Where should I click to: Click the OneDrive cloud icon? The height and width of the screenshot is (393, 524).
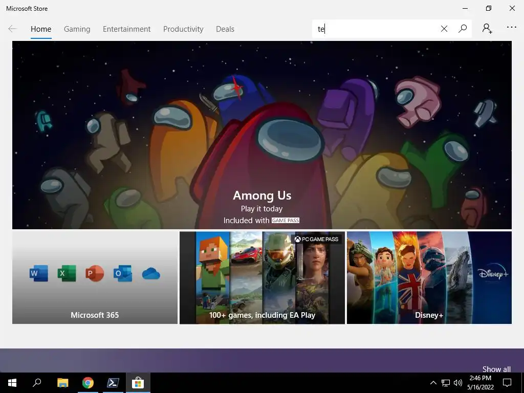tap(151, 273)
